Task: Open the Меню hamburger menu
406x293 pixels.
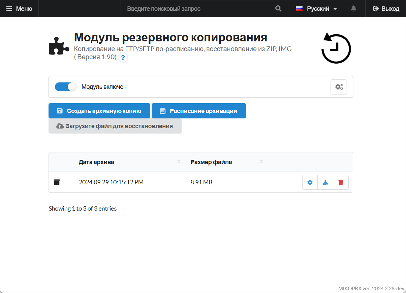Action: 19,9
